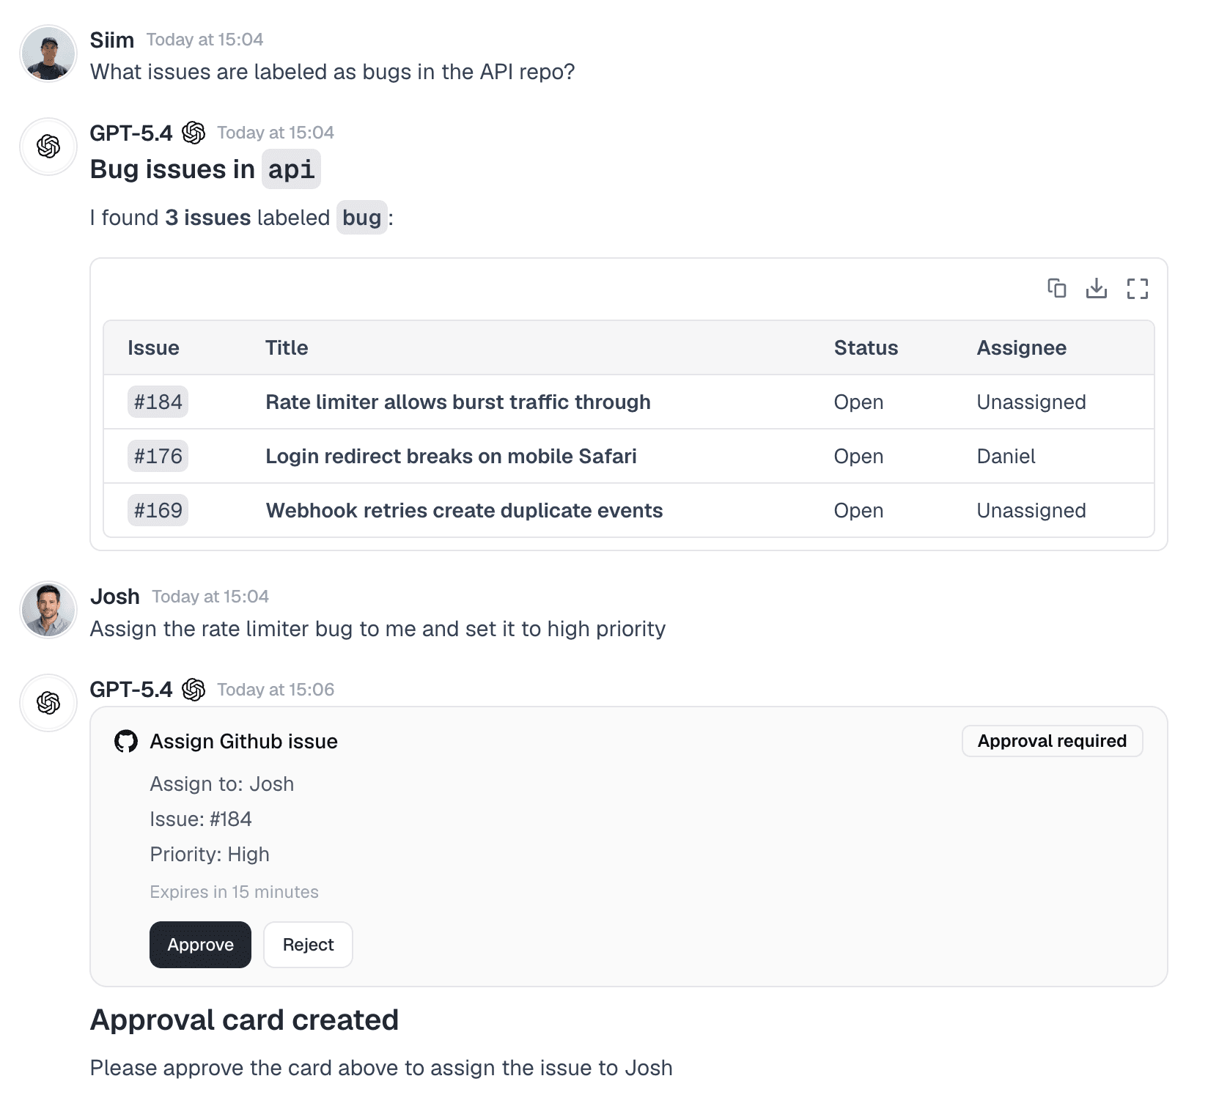Open Siim's profile avatar
Image resolution: width=1208 pixels, height=1117 pixels.
point(48,53)
